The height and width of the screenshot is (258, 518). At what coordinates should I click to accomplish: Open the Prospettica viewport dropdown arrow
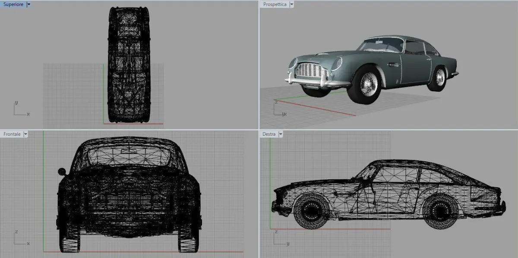292,4
